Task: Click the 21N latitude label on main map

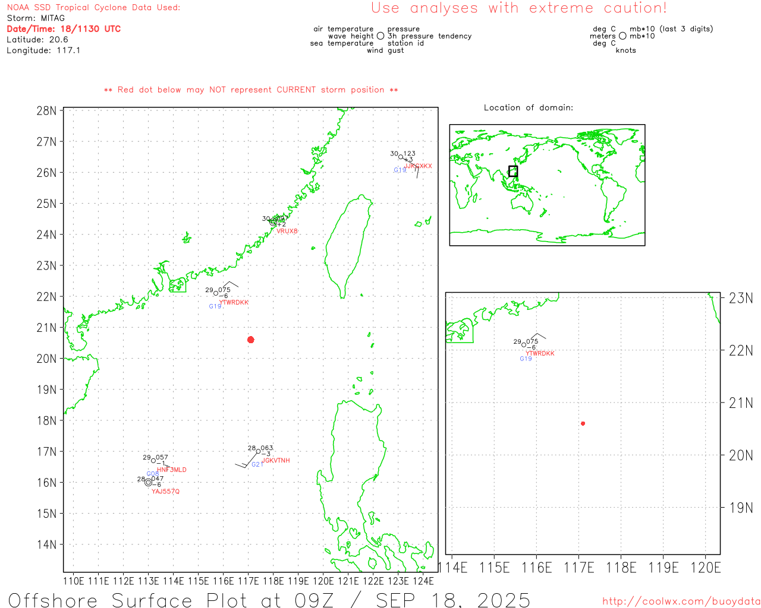Action: pyautogui.click(x=46, y=328)
